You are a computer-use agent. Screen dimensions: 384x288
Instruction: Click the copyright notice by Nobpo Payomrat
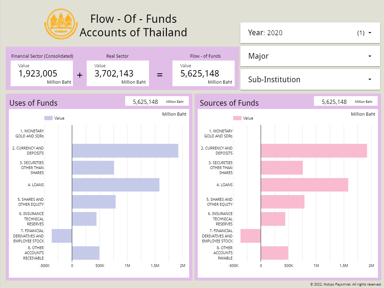[345, 284]
